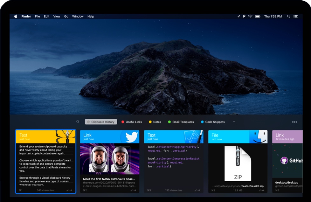This screenshot has width=311, height=202.
Task: Click the clock showing Thu 1:32 PM
Action: [x=273, y=16]
